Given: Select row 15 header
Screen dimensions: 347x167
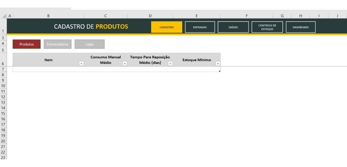Looking at the screenshot, I should [3, 114].
